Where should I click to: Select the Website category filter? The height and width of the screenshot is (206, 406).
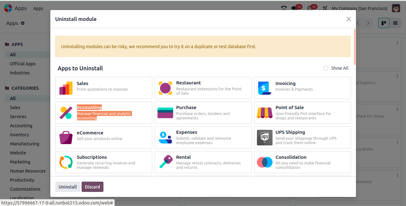point(18,153)
